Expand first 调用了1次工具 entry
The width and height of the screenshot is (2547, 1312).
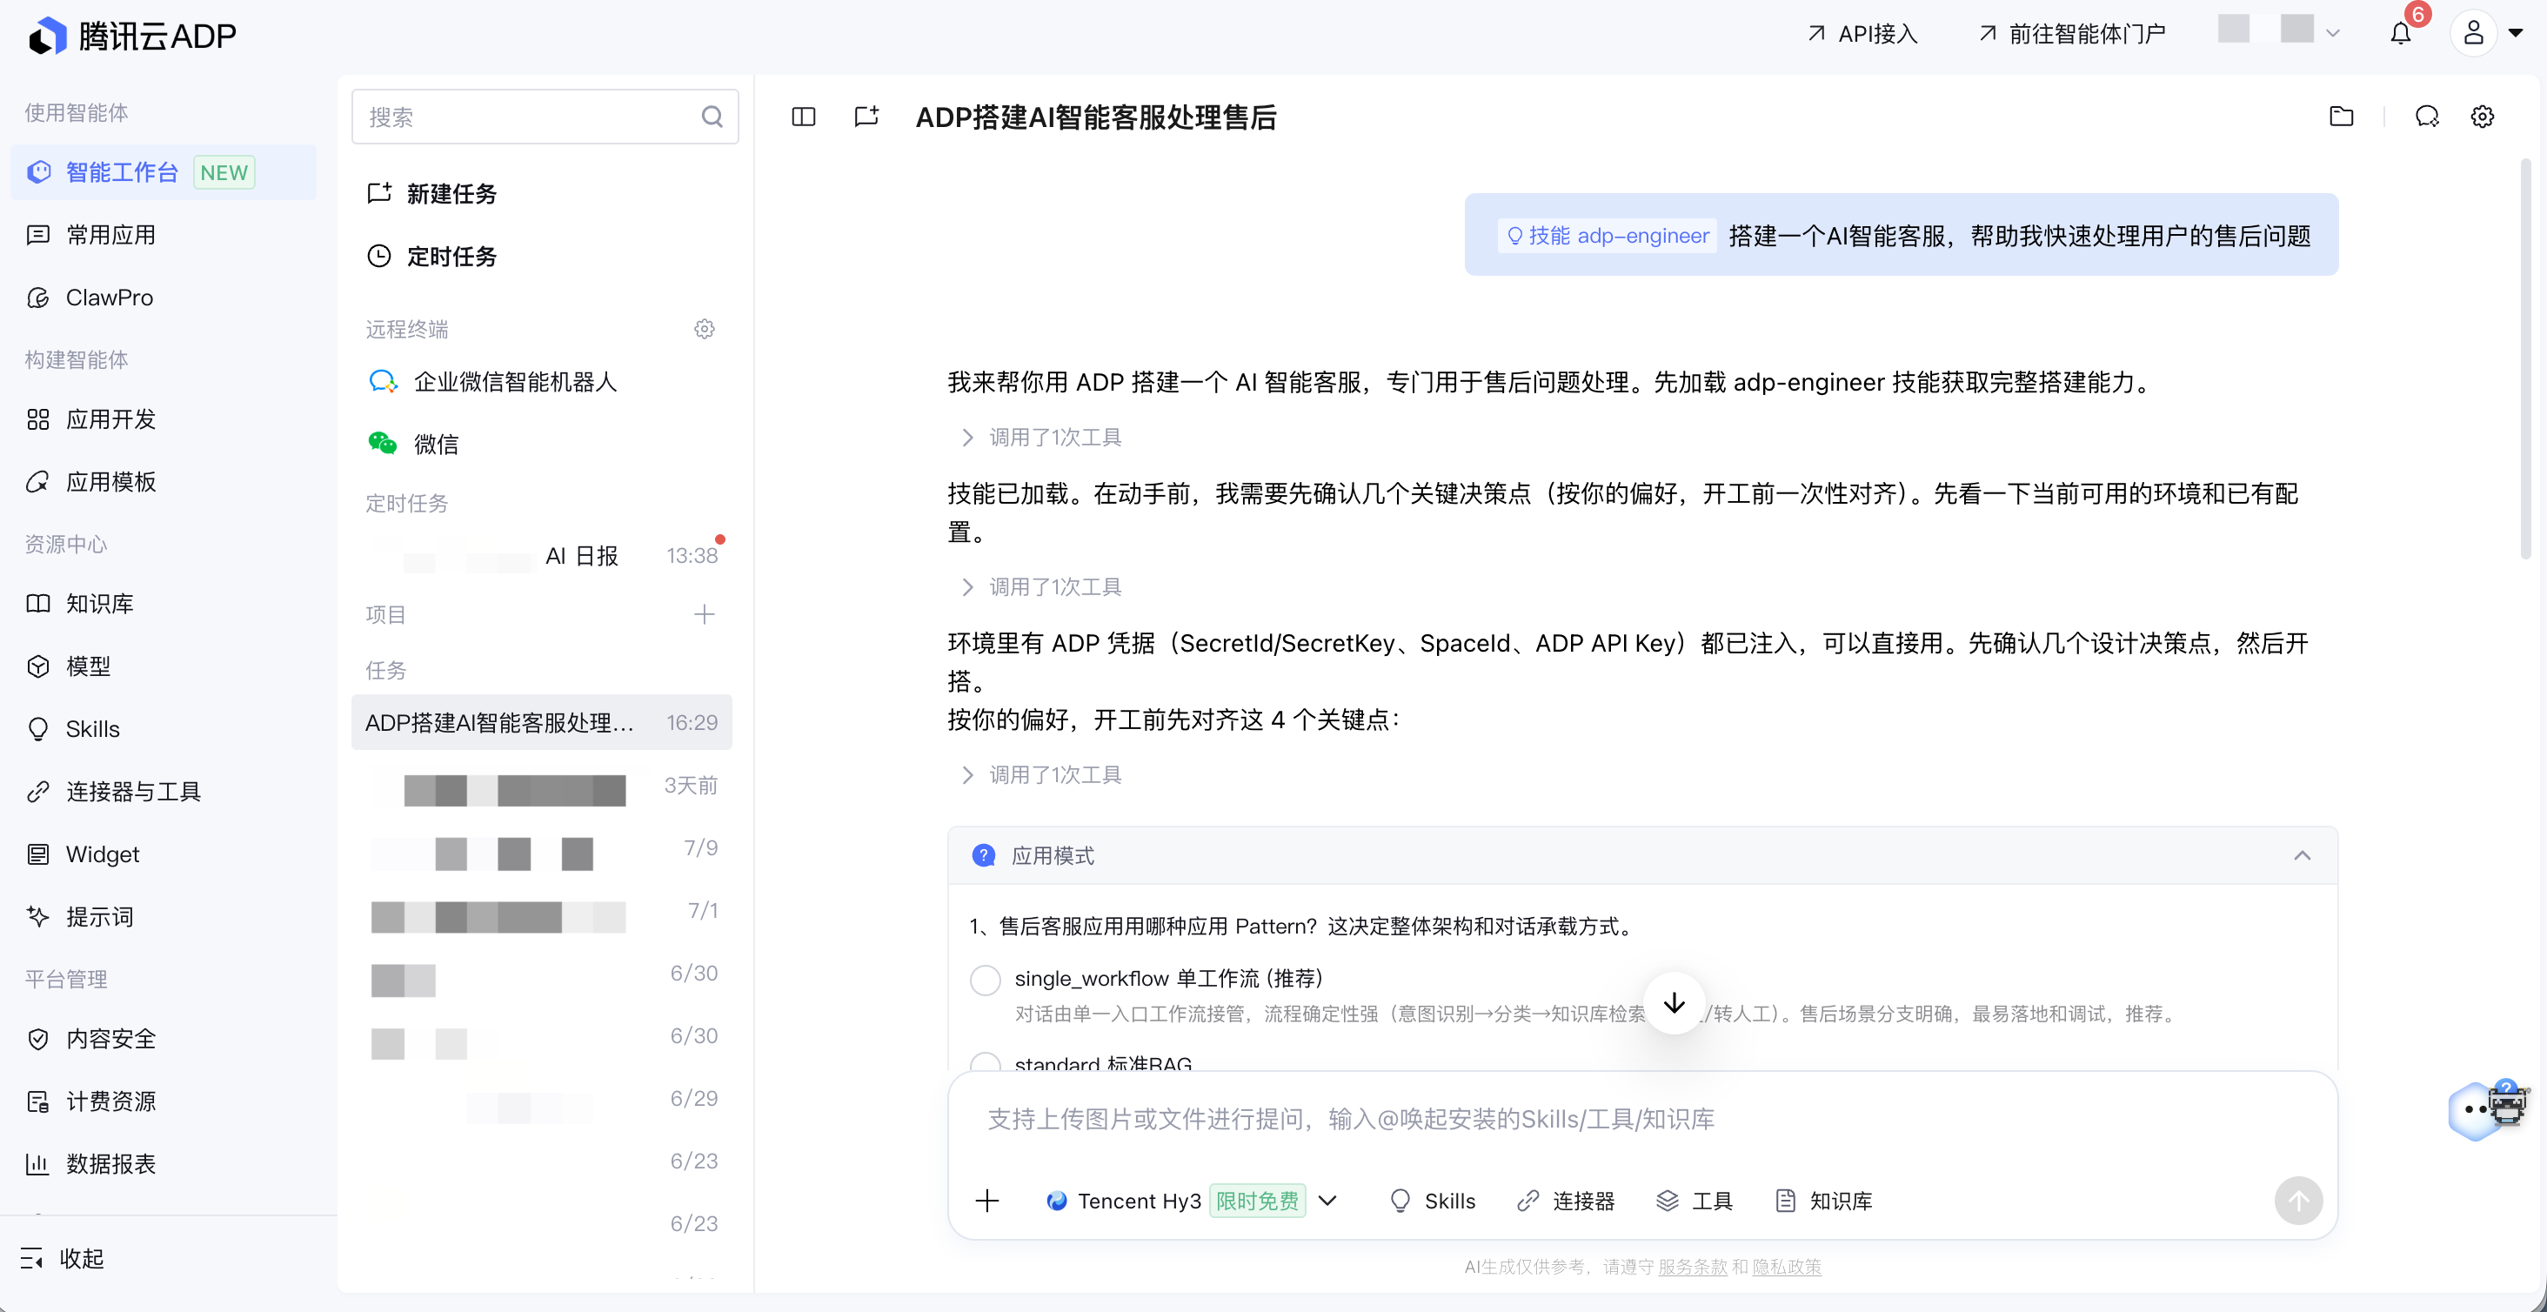[1043, 437]
